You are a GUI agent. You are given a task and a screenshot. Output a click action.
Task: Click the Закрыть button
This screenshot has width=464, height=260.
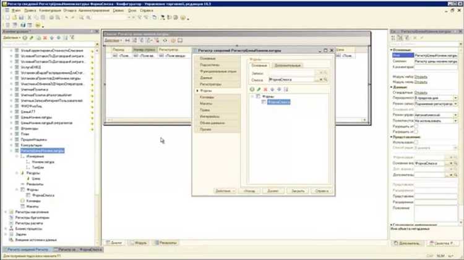point(298,191)
